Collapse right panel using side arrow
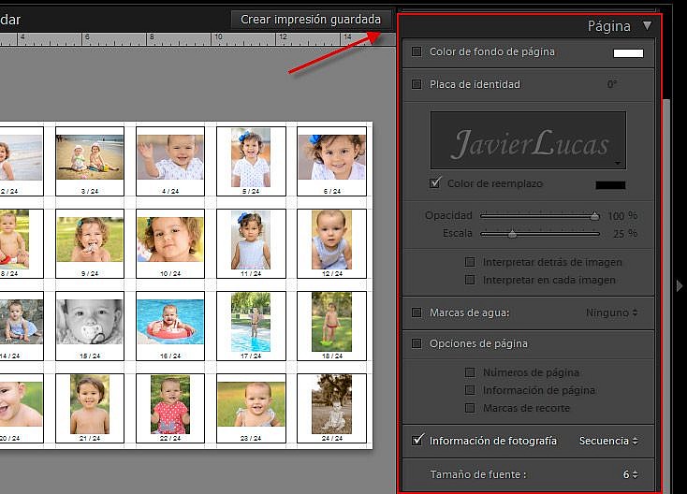 point(680,286)
